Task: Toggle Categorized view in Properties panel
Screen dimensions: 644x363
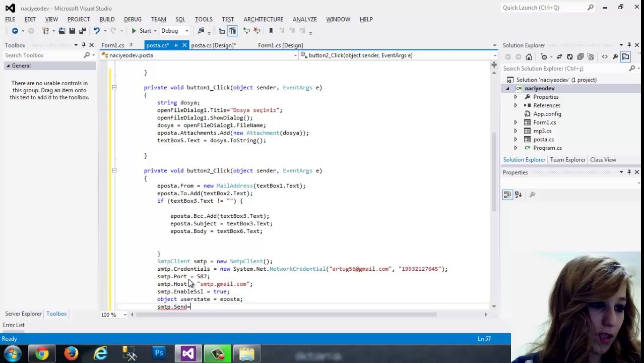Action: point(507,195)
